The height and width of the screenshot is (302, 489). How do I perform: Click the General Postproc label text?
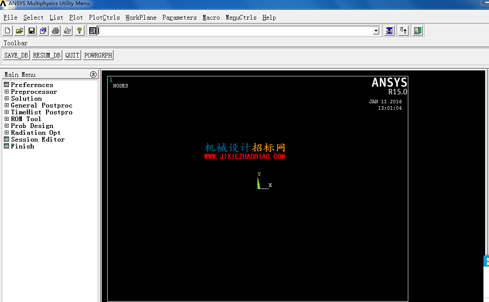coord(41,105)
